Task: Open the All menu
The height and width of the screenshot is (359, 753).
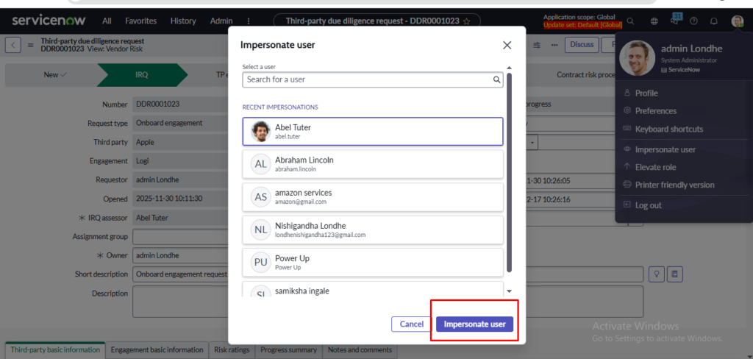Action: click(x=107, y=21)
